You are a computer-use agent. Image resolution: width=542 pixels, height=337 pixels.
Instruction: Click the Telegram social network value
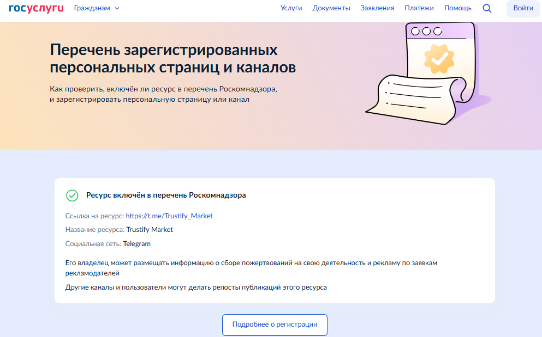[136, 244]
